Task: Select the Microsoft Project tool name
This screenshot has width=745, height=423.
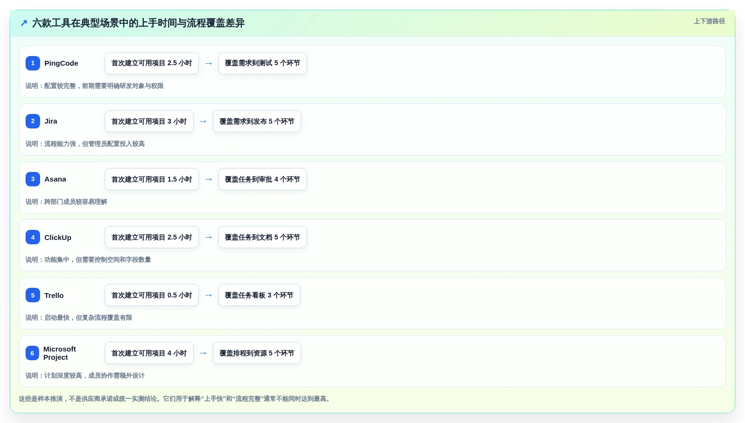Action: (x=59, y=353)
